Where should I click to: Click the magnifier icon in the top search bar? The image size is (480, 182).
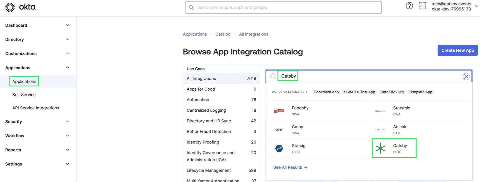(x=191, y=7)
